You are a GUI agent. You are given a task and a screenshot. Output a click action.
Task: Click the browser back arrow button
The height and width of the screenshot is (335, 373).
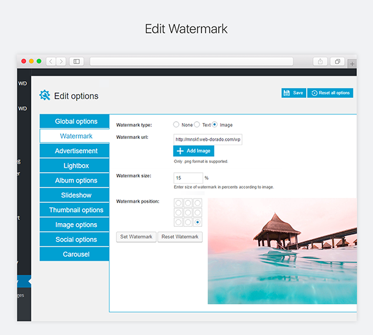[50, 61]
